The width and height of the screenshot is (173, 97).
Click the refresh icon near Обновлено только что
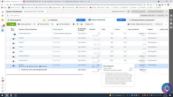coord(128,12)
